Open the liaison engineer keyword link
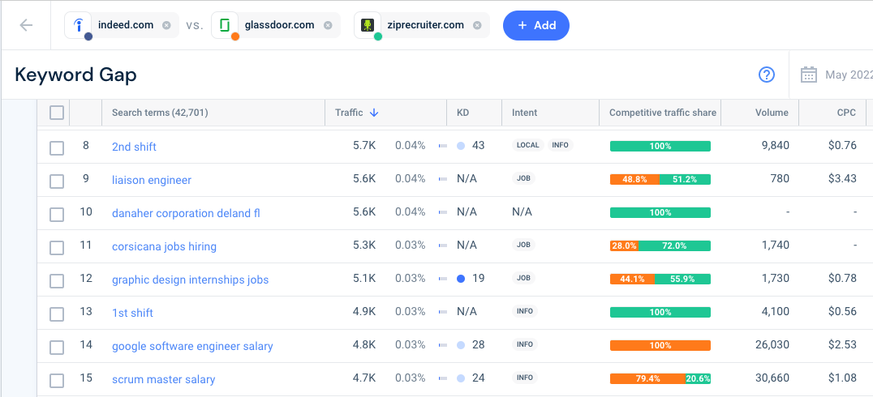This screenshot has width=873, height=397. pos(152,180)
